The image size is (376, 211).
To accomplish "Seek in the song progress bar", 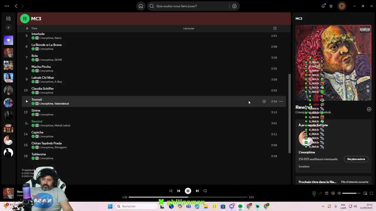I will 188,197.
